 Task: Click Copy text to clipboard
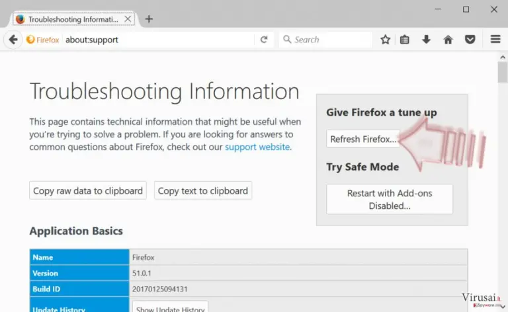coord(203,190)
